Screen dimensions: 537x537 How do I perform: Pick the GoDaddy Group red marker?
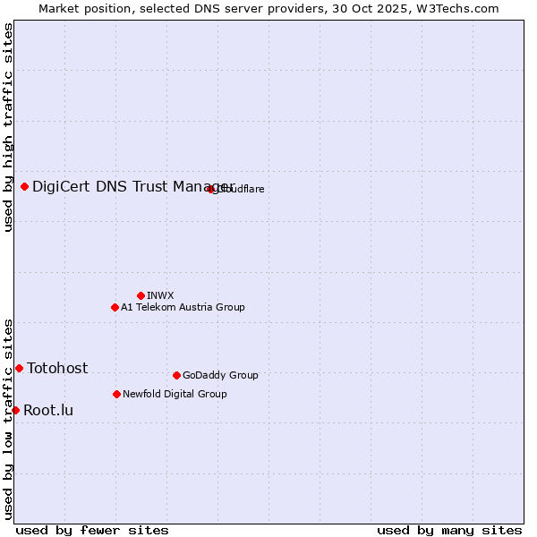[x=176, y=375]
